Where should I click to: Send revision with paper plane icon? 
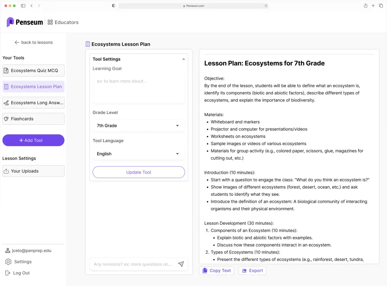[x=181, y=264]
